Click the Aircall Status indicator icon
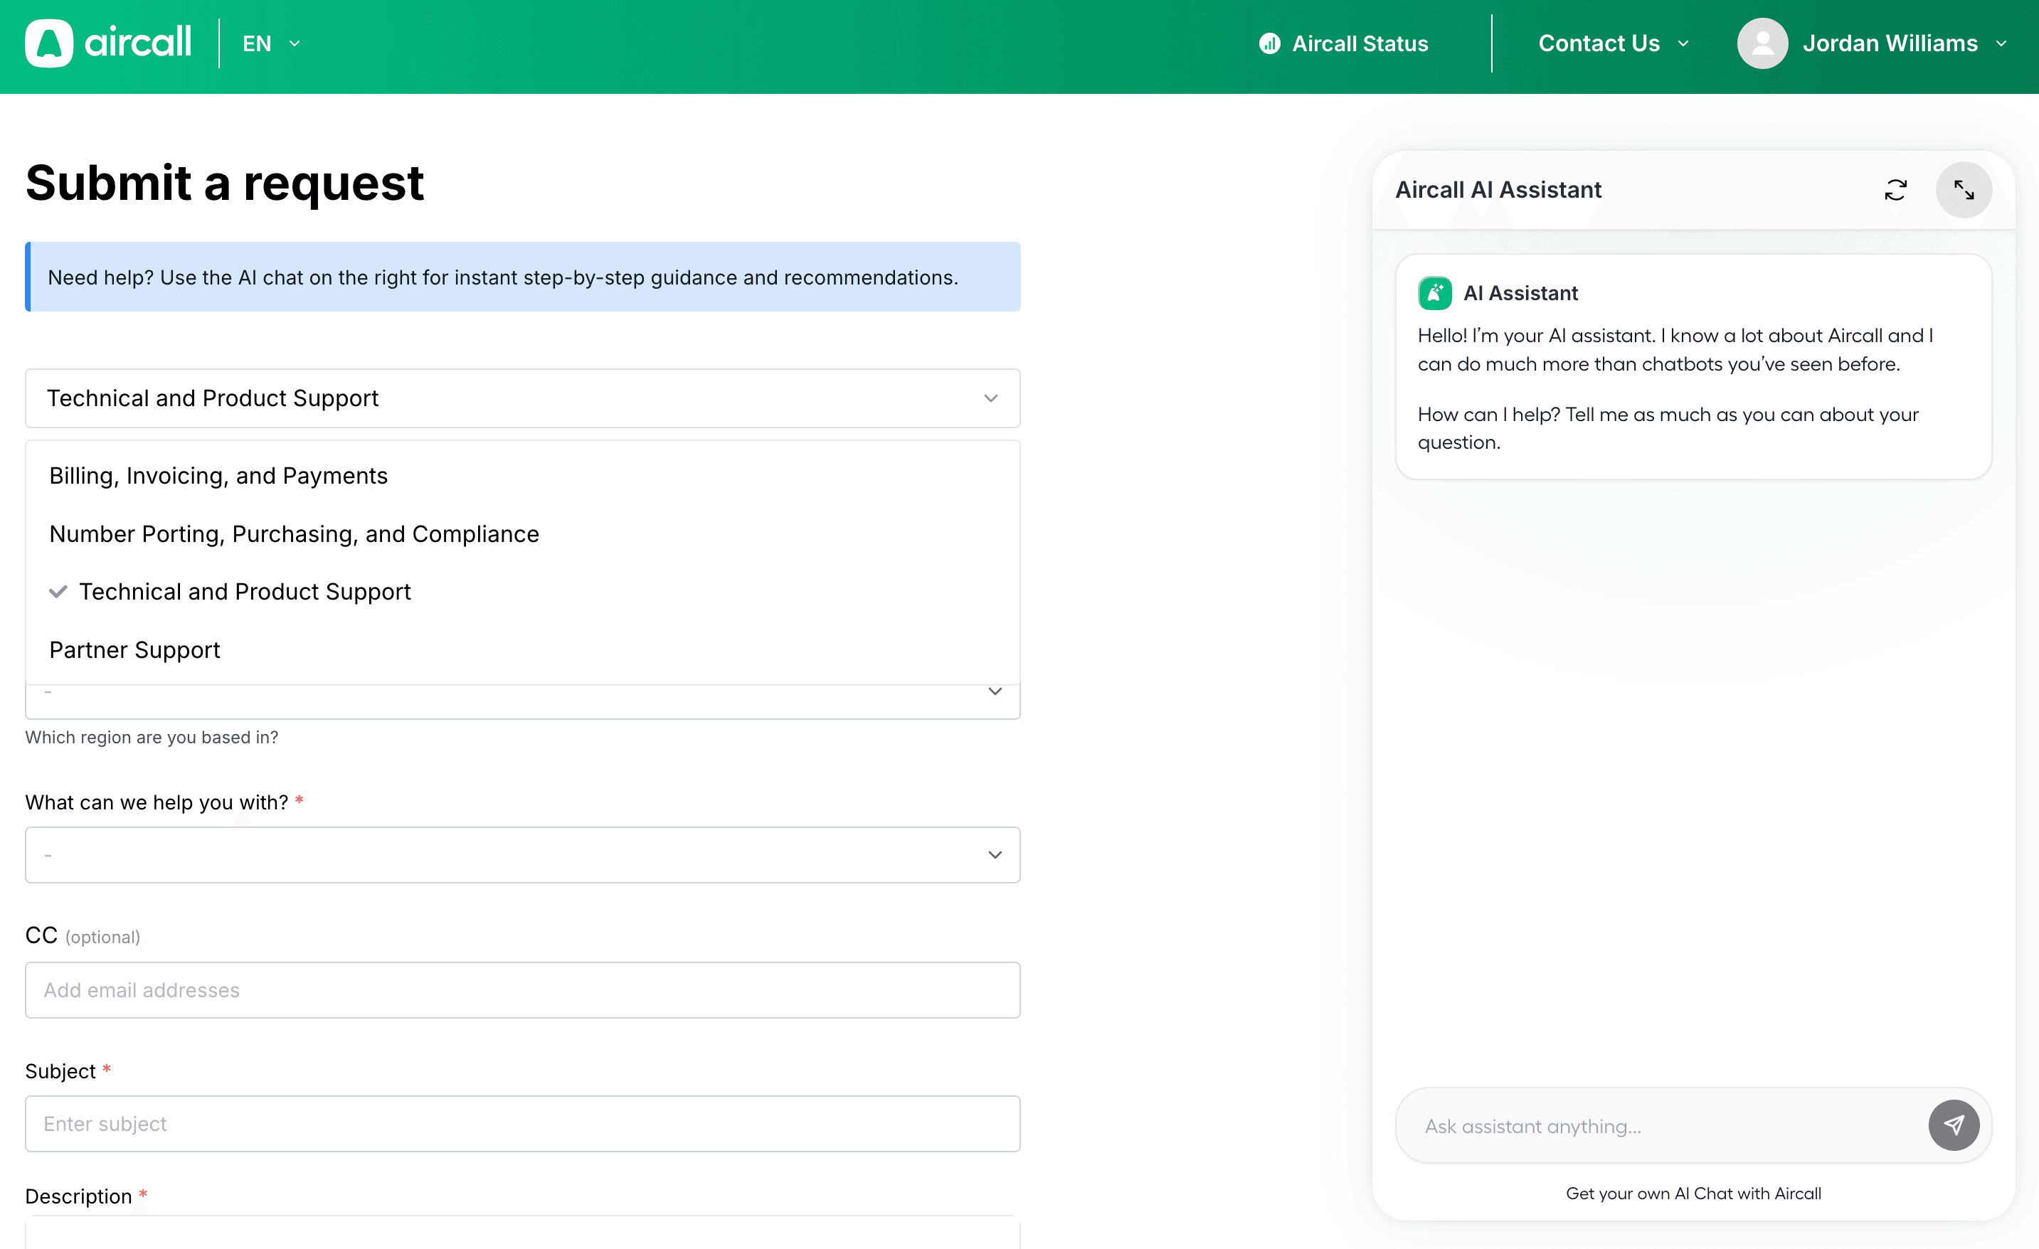 tap(1269, 43)
